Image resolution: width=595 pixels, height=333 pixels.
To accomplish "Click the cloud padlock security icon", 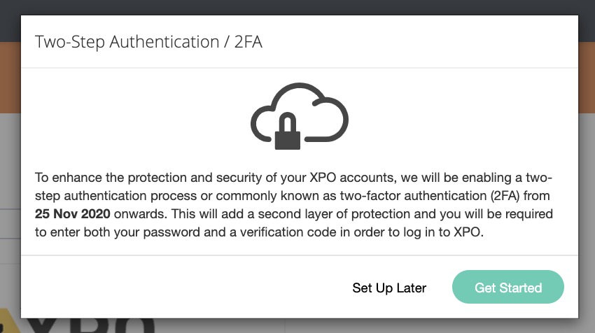I will tap(299, 116).
